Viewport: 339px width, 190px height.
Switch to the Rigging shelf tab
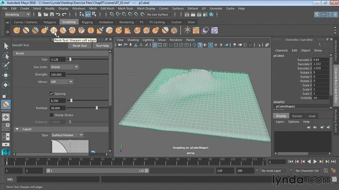tap(87, 22)
